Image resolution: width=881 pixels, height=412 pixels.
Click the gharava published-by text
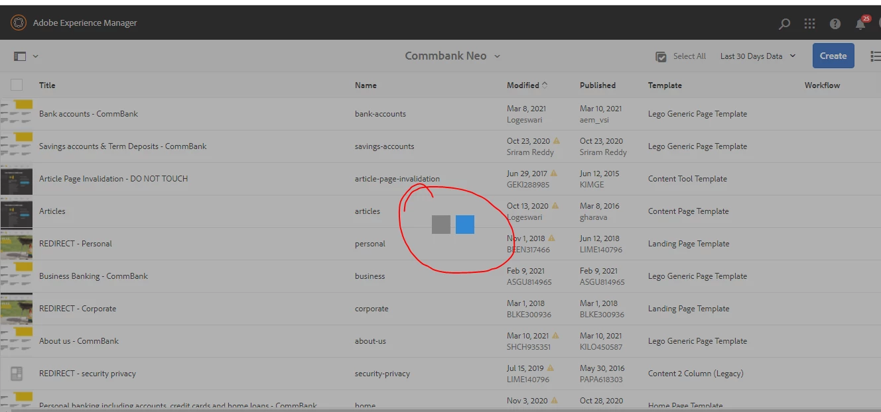pos(594,217)
